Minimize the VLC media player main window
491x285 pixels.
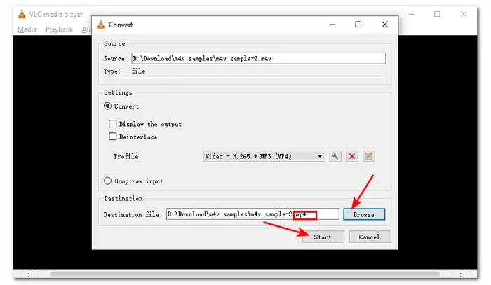pos(412,14)
